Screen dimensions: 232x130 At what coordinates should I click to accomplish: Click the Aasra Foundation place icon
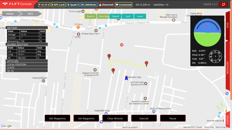pos(145,98)
